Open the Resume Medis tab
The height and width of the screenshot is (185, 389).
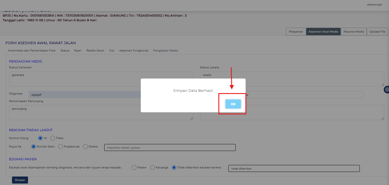353,32
